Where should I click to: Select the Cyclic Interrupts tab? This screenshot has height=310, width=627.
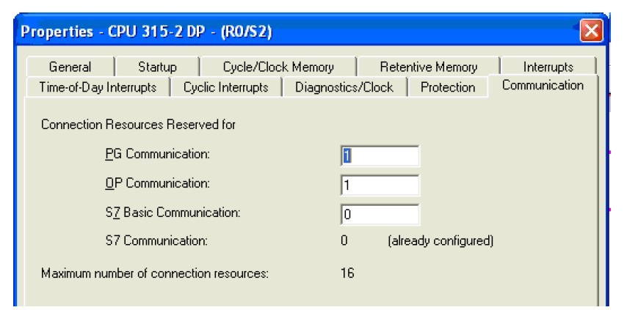pyautogui.click(x=226, y=86)
